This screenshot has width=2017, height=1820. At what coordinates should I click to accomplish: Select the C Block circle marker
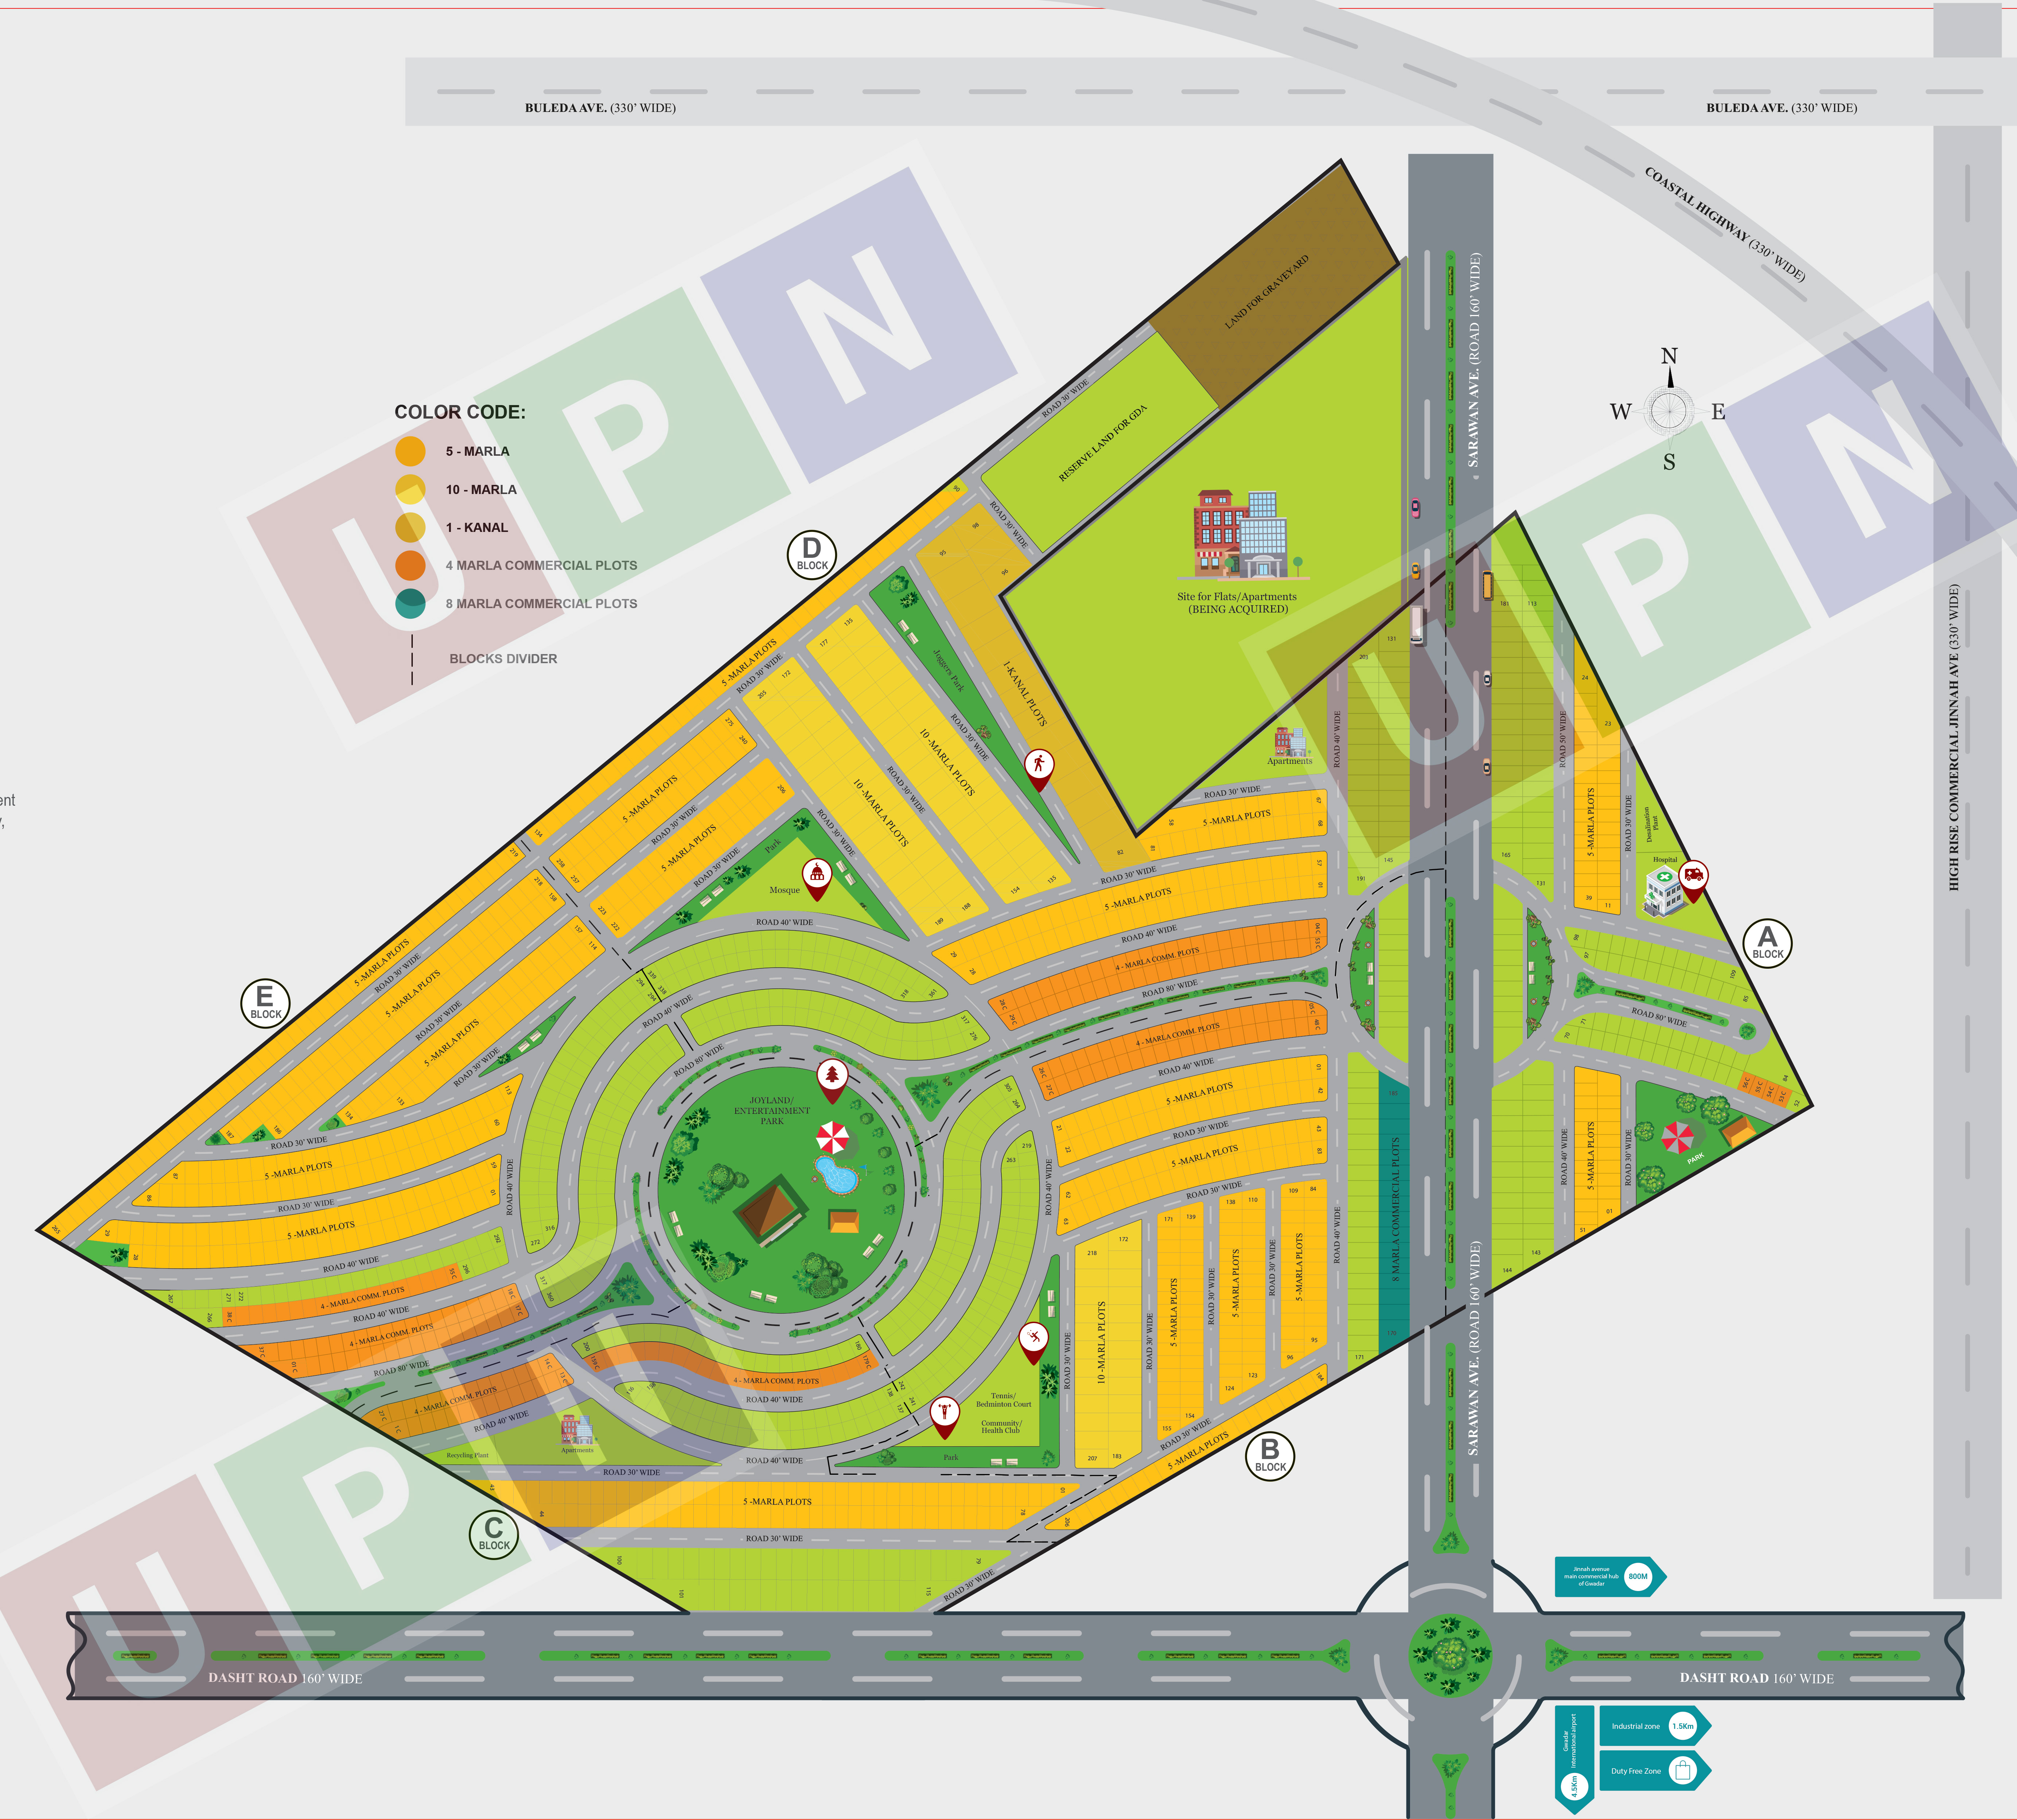pyautogui.click(x=494, y=1534)
